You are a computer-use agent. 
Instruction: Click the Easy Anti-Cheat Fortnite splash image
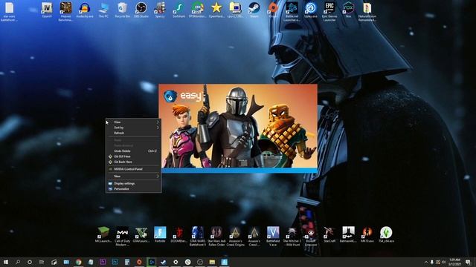coord(238,126)
